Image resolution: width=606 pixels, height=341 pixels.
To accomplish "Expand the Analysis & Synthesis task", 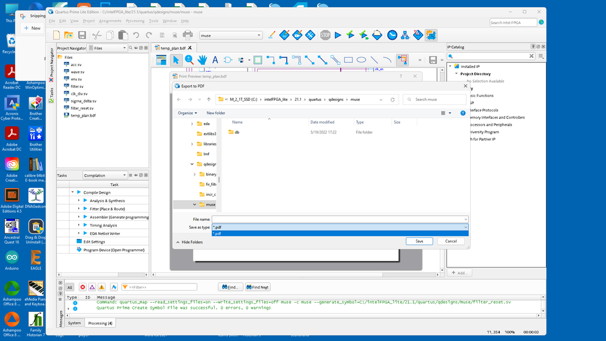I will point(79,200).
